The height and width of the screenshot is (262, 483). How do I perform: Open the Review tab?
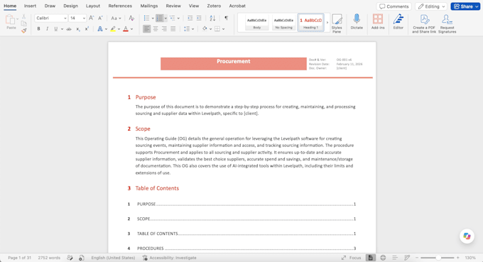[x=173, y=6]
